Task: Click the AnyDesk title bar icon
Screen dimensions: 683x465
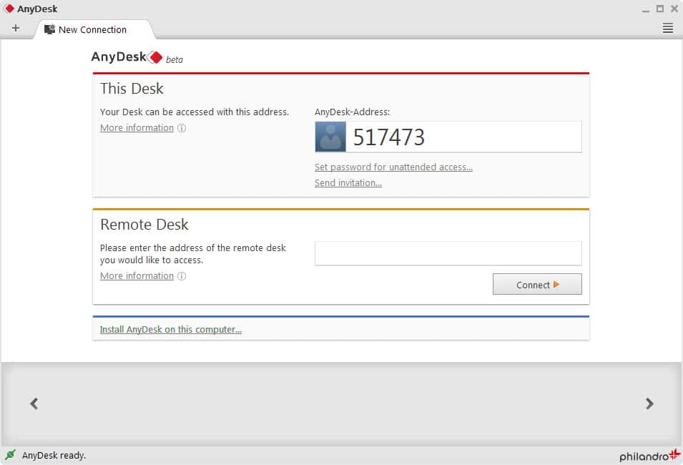Action: (x=9, y=9)
